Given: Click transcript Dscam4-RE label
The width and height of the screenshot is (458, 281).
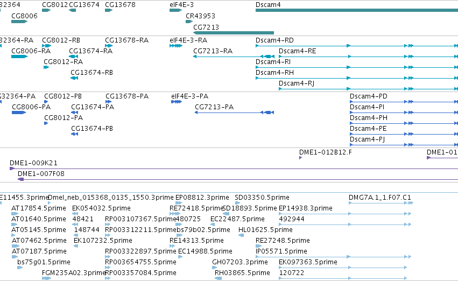Looking at the screenshot, I should [x=297, y=51].
